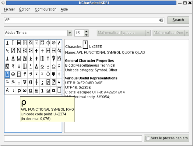Choose the quad question glyph
Image resolution: width=193 pixels, height=146 pixels.
(54, 82)
